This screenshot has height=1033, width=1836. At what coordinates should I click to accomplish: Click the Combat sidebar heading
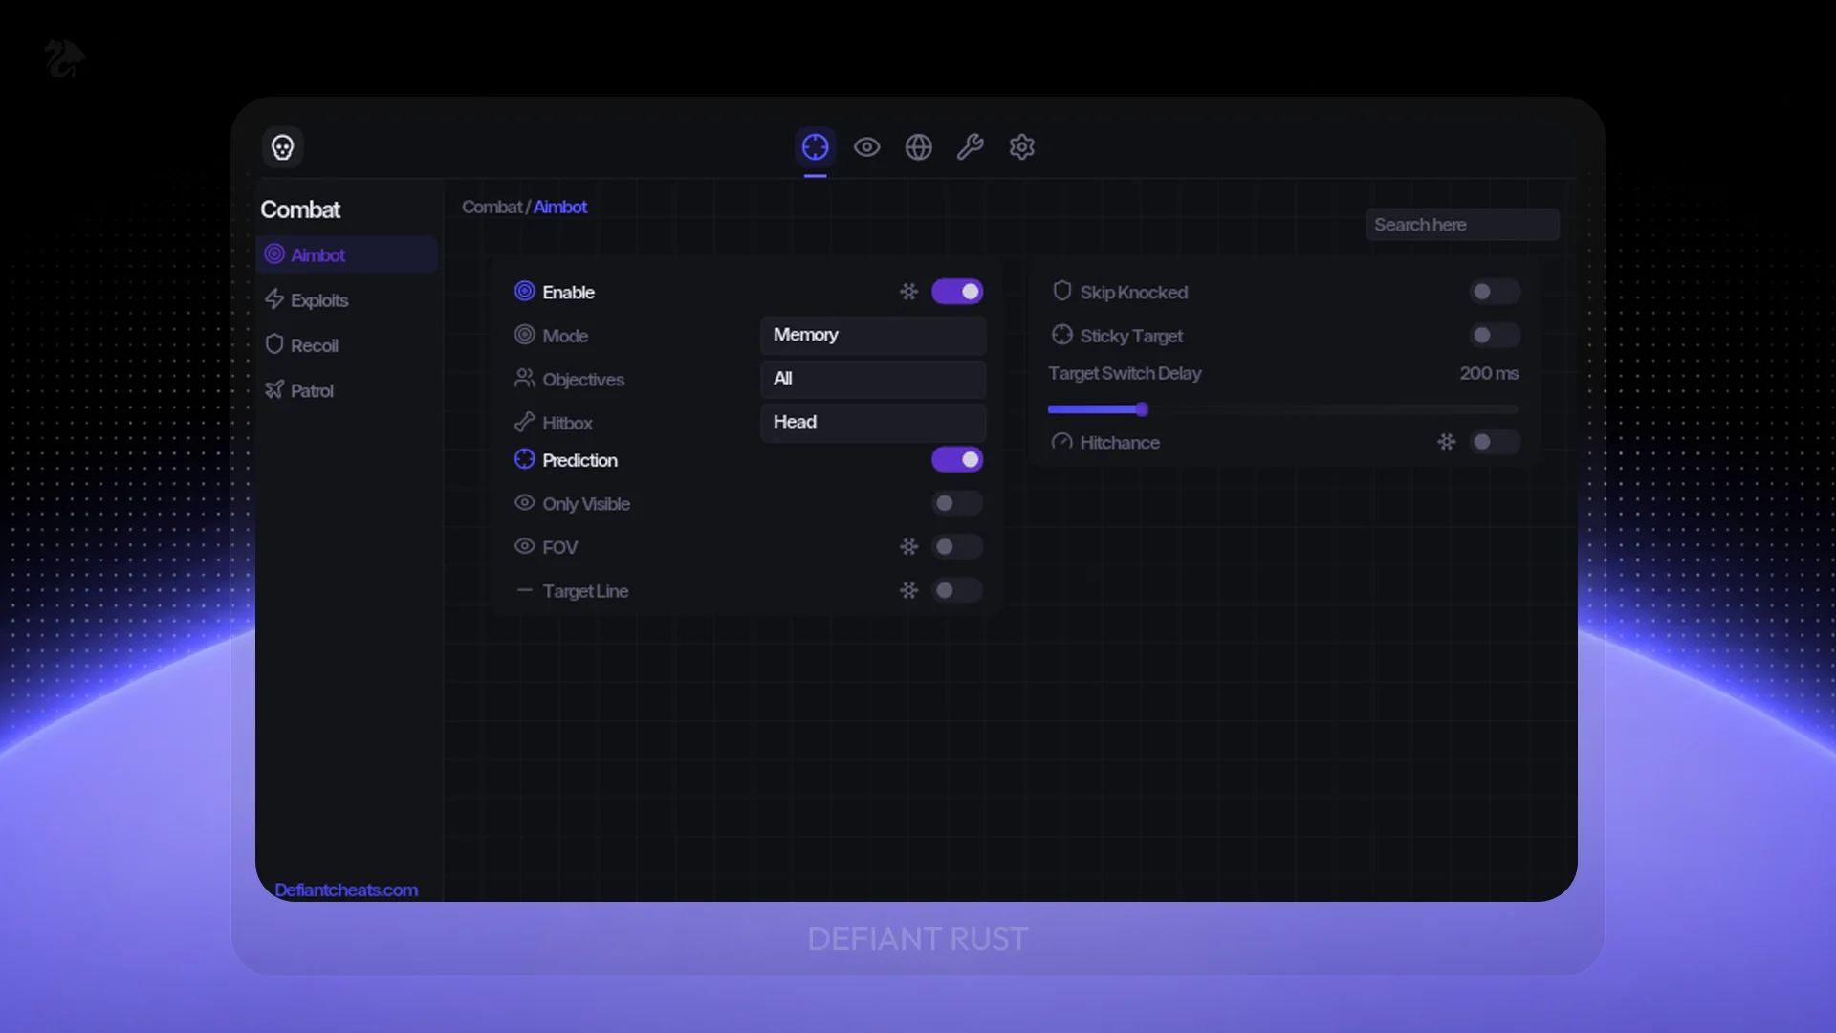coord(300,209)
